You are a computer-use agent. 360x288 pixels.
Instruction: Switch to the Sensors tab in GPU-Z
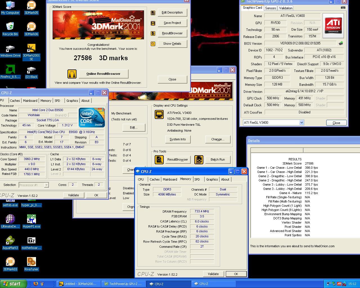pyautogui.click(x=270, y=8)
